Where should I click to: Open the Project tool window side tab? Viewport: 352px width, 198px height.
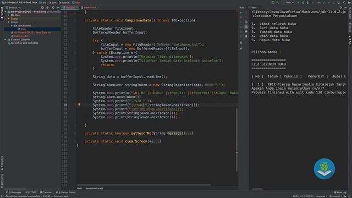(x=2, y=13)
